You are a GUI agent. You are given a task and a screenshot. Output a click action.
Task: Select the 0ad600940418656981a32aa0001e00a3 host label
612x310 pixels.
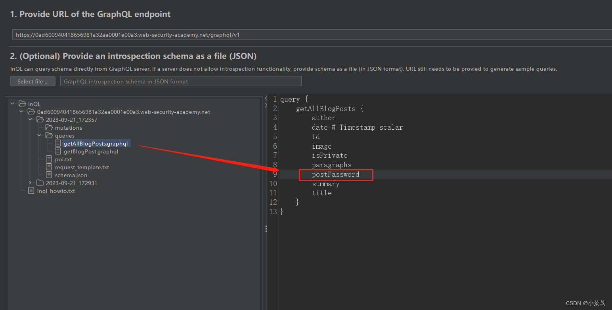(x=124, y=112)
